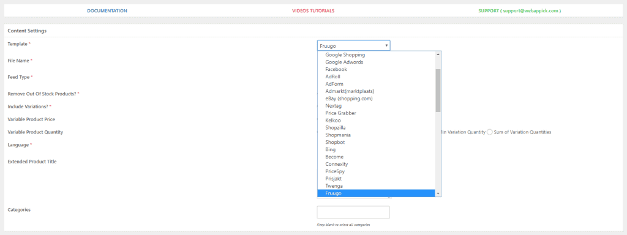Click the dropdown list scroll up arrow
The width and height of the screenshot is (627, 235).
[x=438, y=54]
